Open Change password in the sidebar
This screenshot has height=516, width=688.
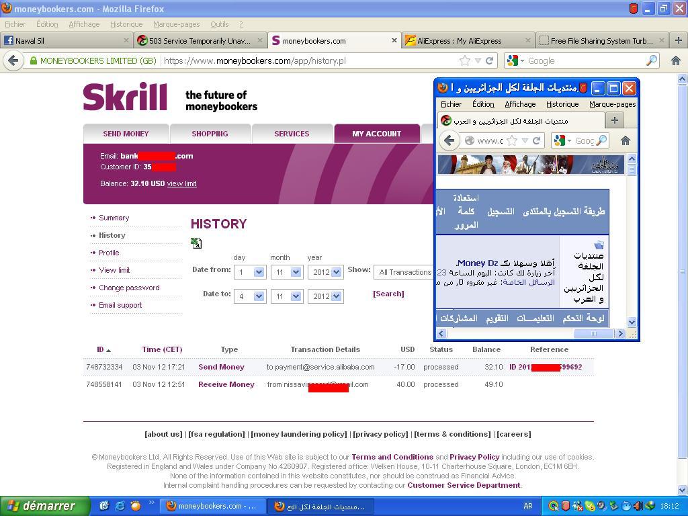[129, 288]
